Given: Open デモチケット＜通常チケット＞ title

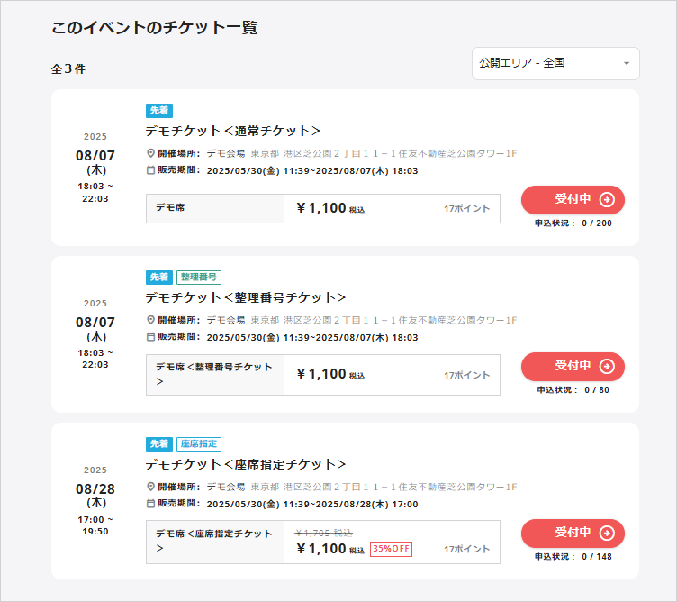Looking at the screenshot, I should [232, 131].
